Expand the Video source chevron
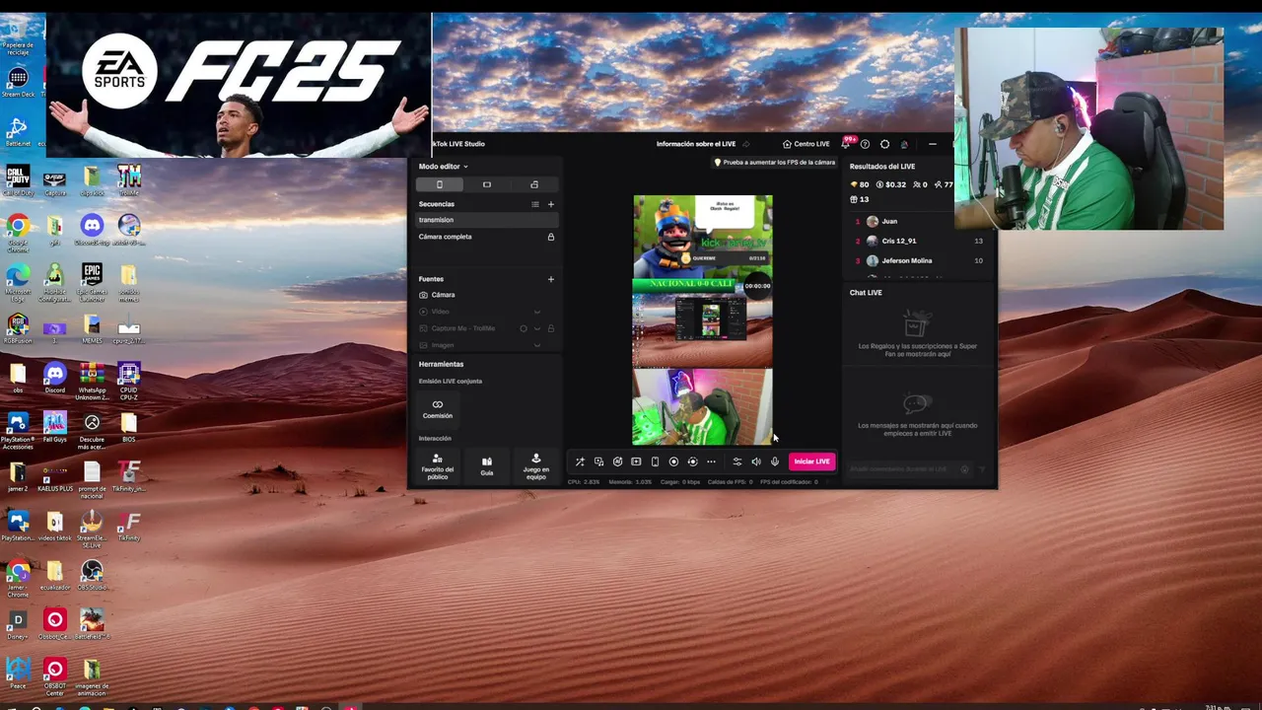Image resolution: width=1262 pixels, height=710 pixels. point(537,312)
